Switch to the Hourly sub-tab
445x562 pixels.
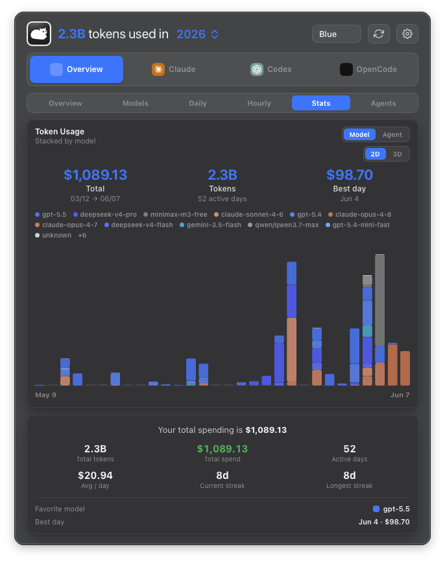pos(259,103)
